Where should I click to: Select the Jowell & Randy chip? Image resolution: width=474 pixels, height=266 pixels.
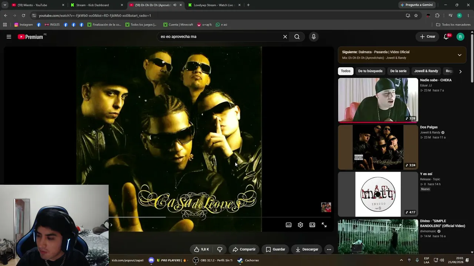click(x=426, y=71)
